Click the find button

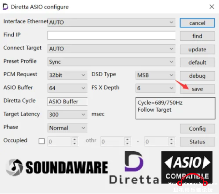[x=197, y=36]
